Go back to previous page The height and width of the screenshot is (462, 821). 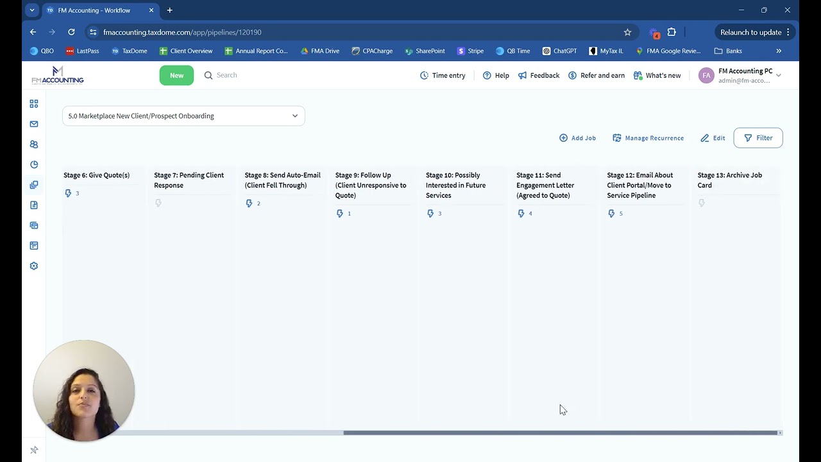click(x=33, y=32)
